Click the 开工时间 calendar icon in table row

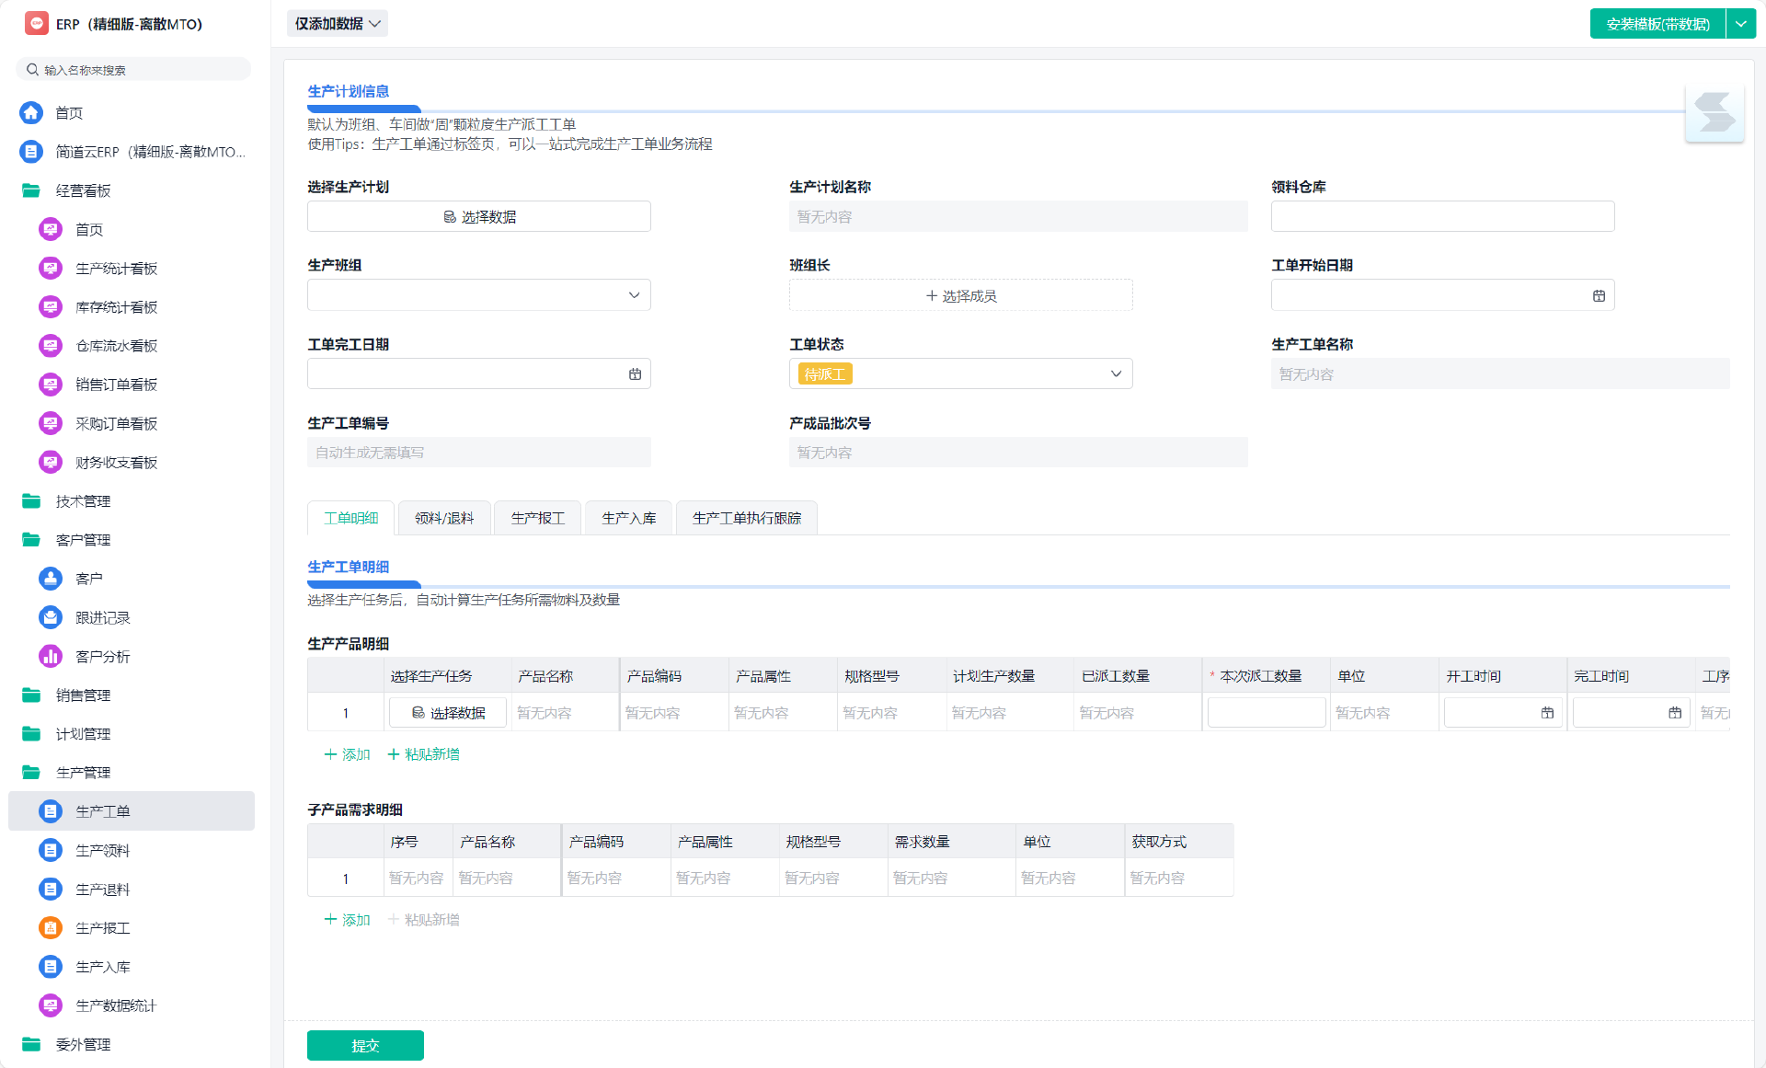point(1547,712)
